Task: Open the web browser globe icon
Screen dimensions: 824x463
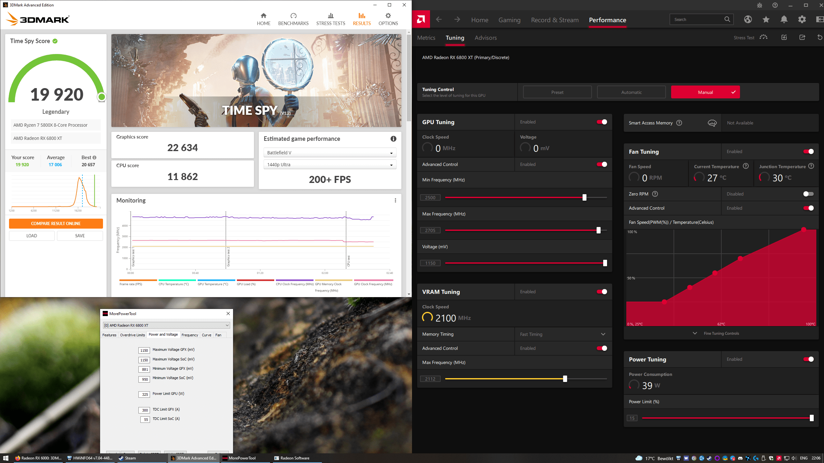Action: pos(748,20)
